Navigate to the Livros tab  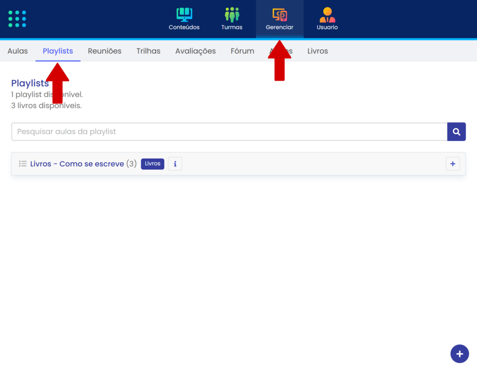pos(317,51)
